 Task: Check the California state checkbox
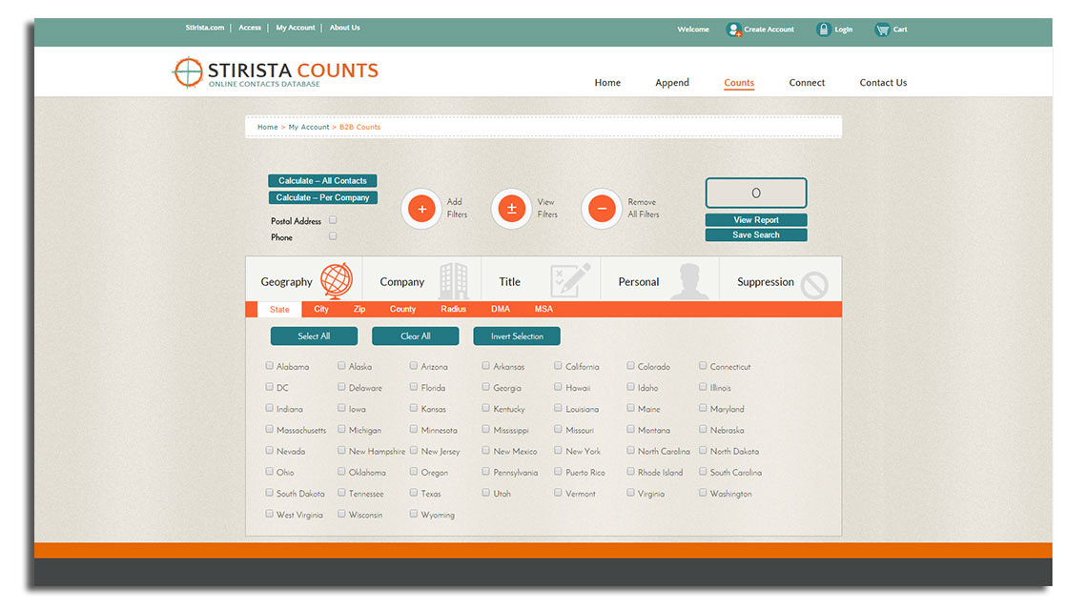pyautogui.click(x=558, y=365)
